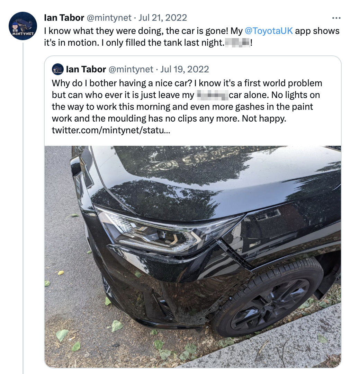
Task: Open the Jul 19, 2022 quoted tweet timestamp
Action: click(185, 69)
